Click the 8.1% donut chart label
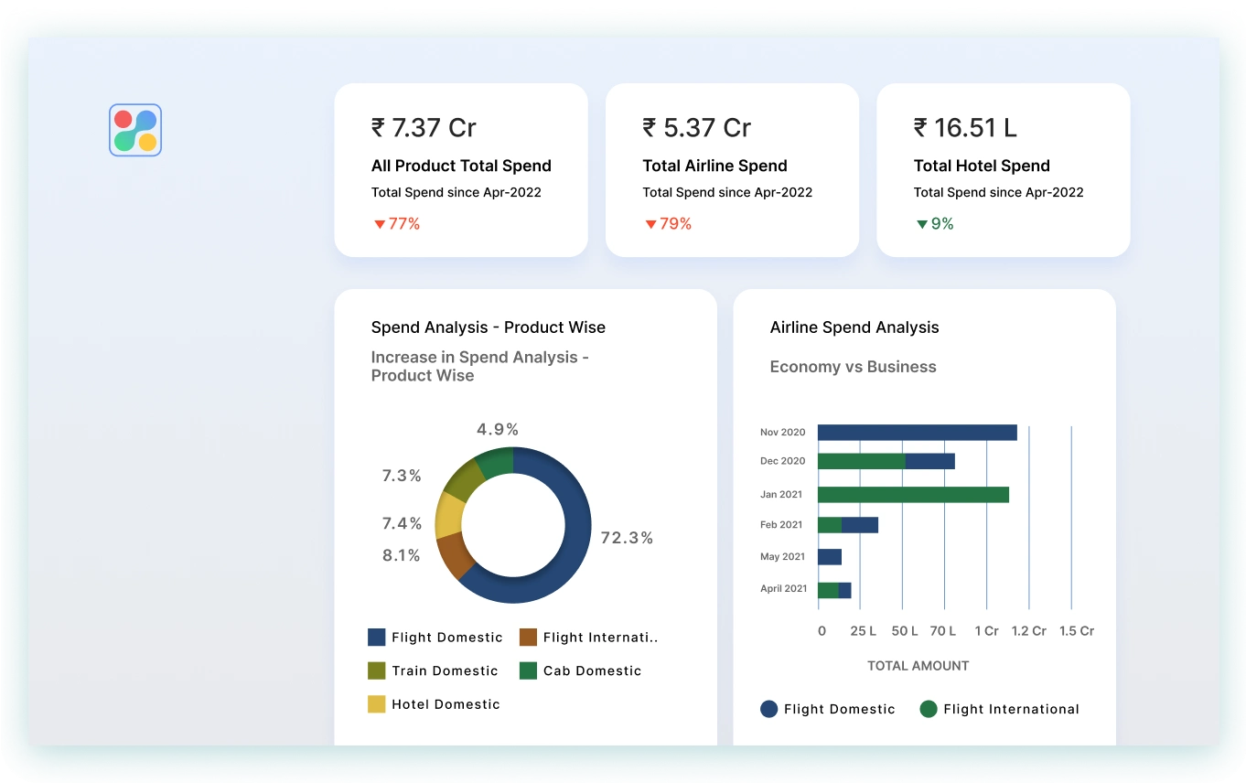Viewport: 1246px width, 783px height. coord(403,555)
